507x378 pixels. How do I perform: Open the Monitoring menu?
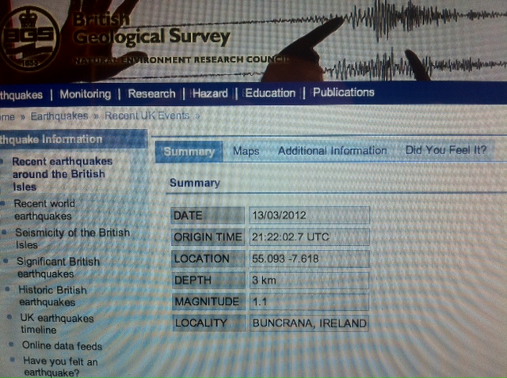coord(86,94)
